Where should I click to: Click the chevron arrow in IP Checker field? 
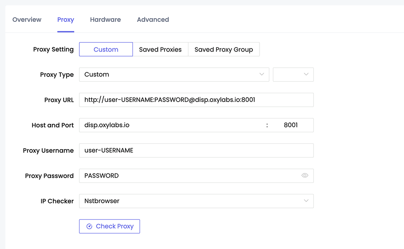[x=306, y=201]
